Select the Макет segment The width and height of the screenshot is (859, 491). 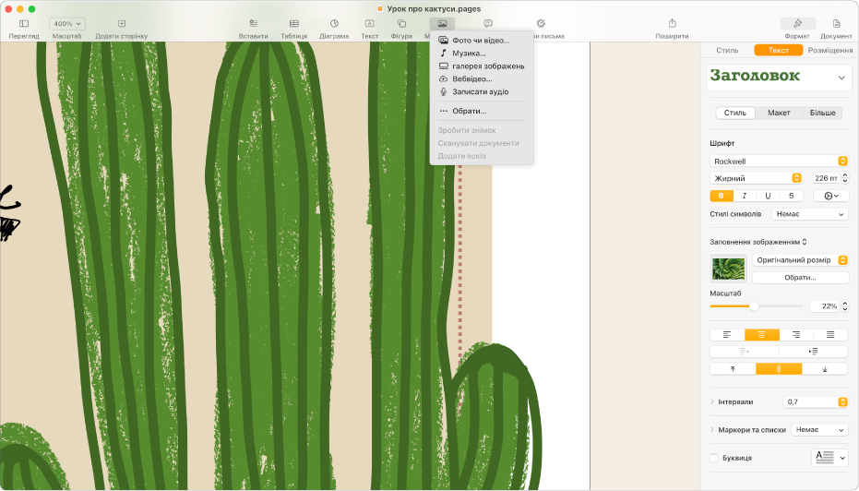779,113
